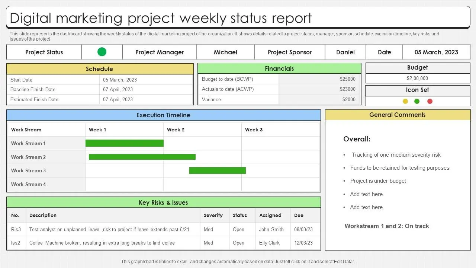Select the sponsor name 'Daniel'

345,52
